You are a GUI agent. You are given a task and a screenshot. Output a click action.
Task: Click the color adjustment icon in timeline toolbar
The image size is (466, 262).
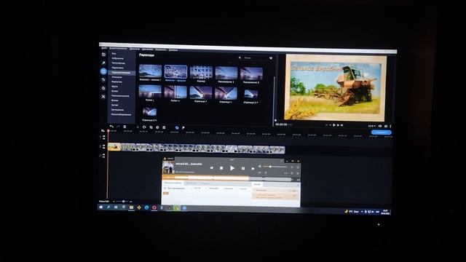[x=157, y=127]
